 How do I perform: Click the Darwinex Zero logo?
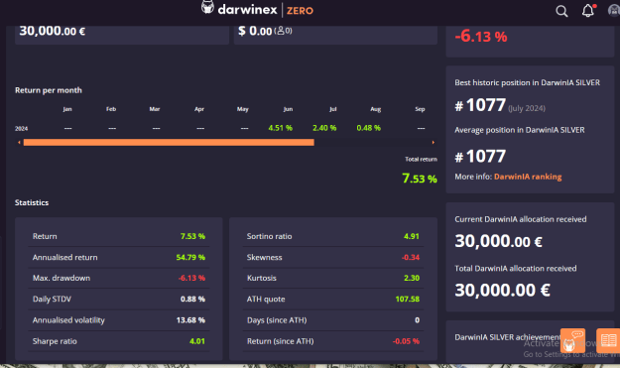pyautogui.click(x=257, y=9)
